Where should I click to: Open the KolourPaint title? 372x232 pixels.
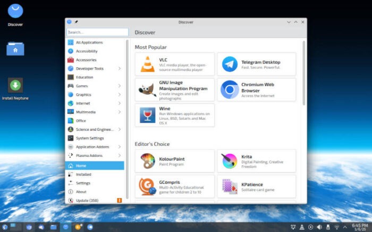pos(172,159)
